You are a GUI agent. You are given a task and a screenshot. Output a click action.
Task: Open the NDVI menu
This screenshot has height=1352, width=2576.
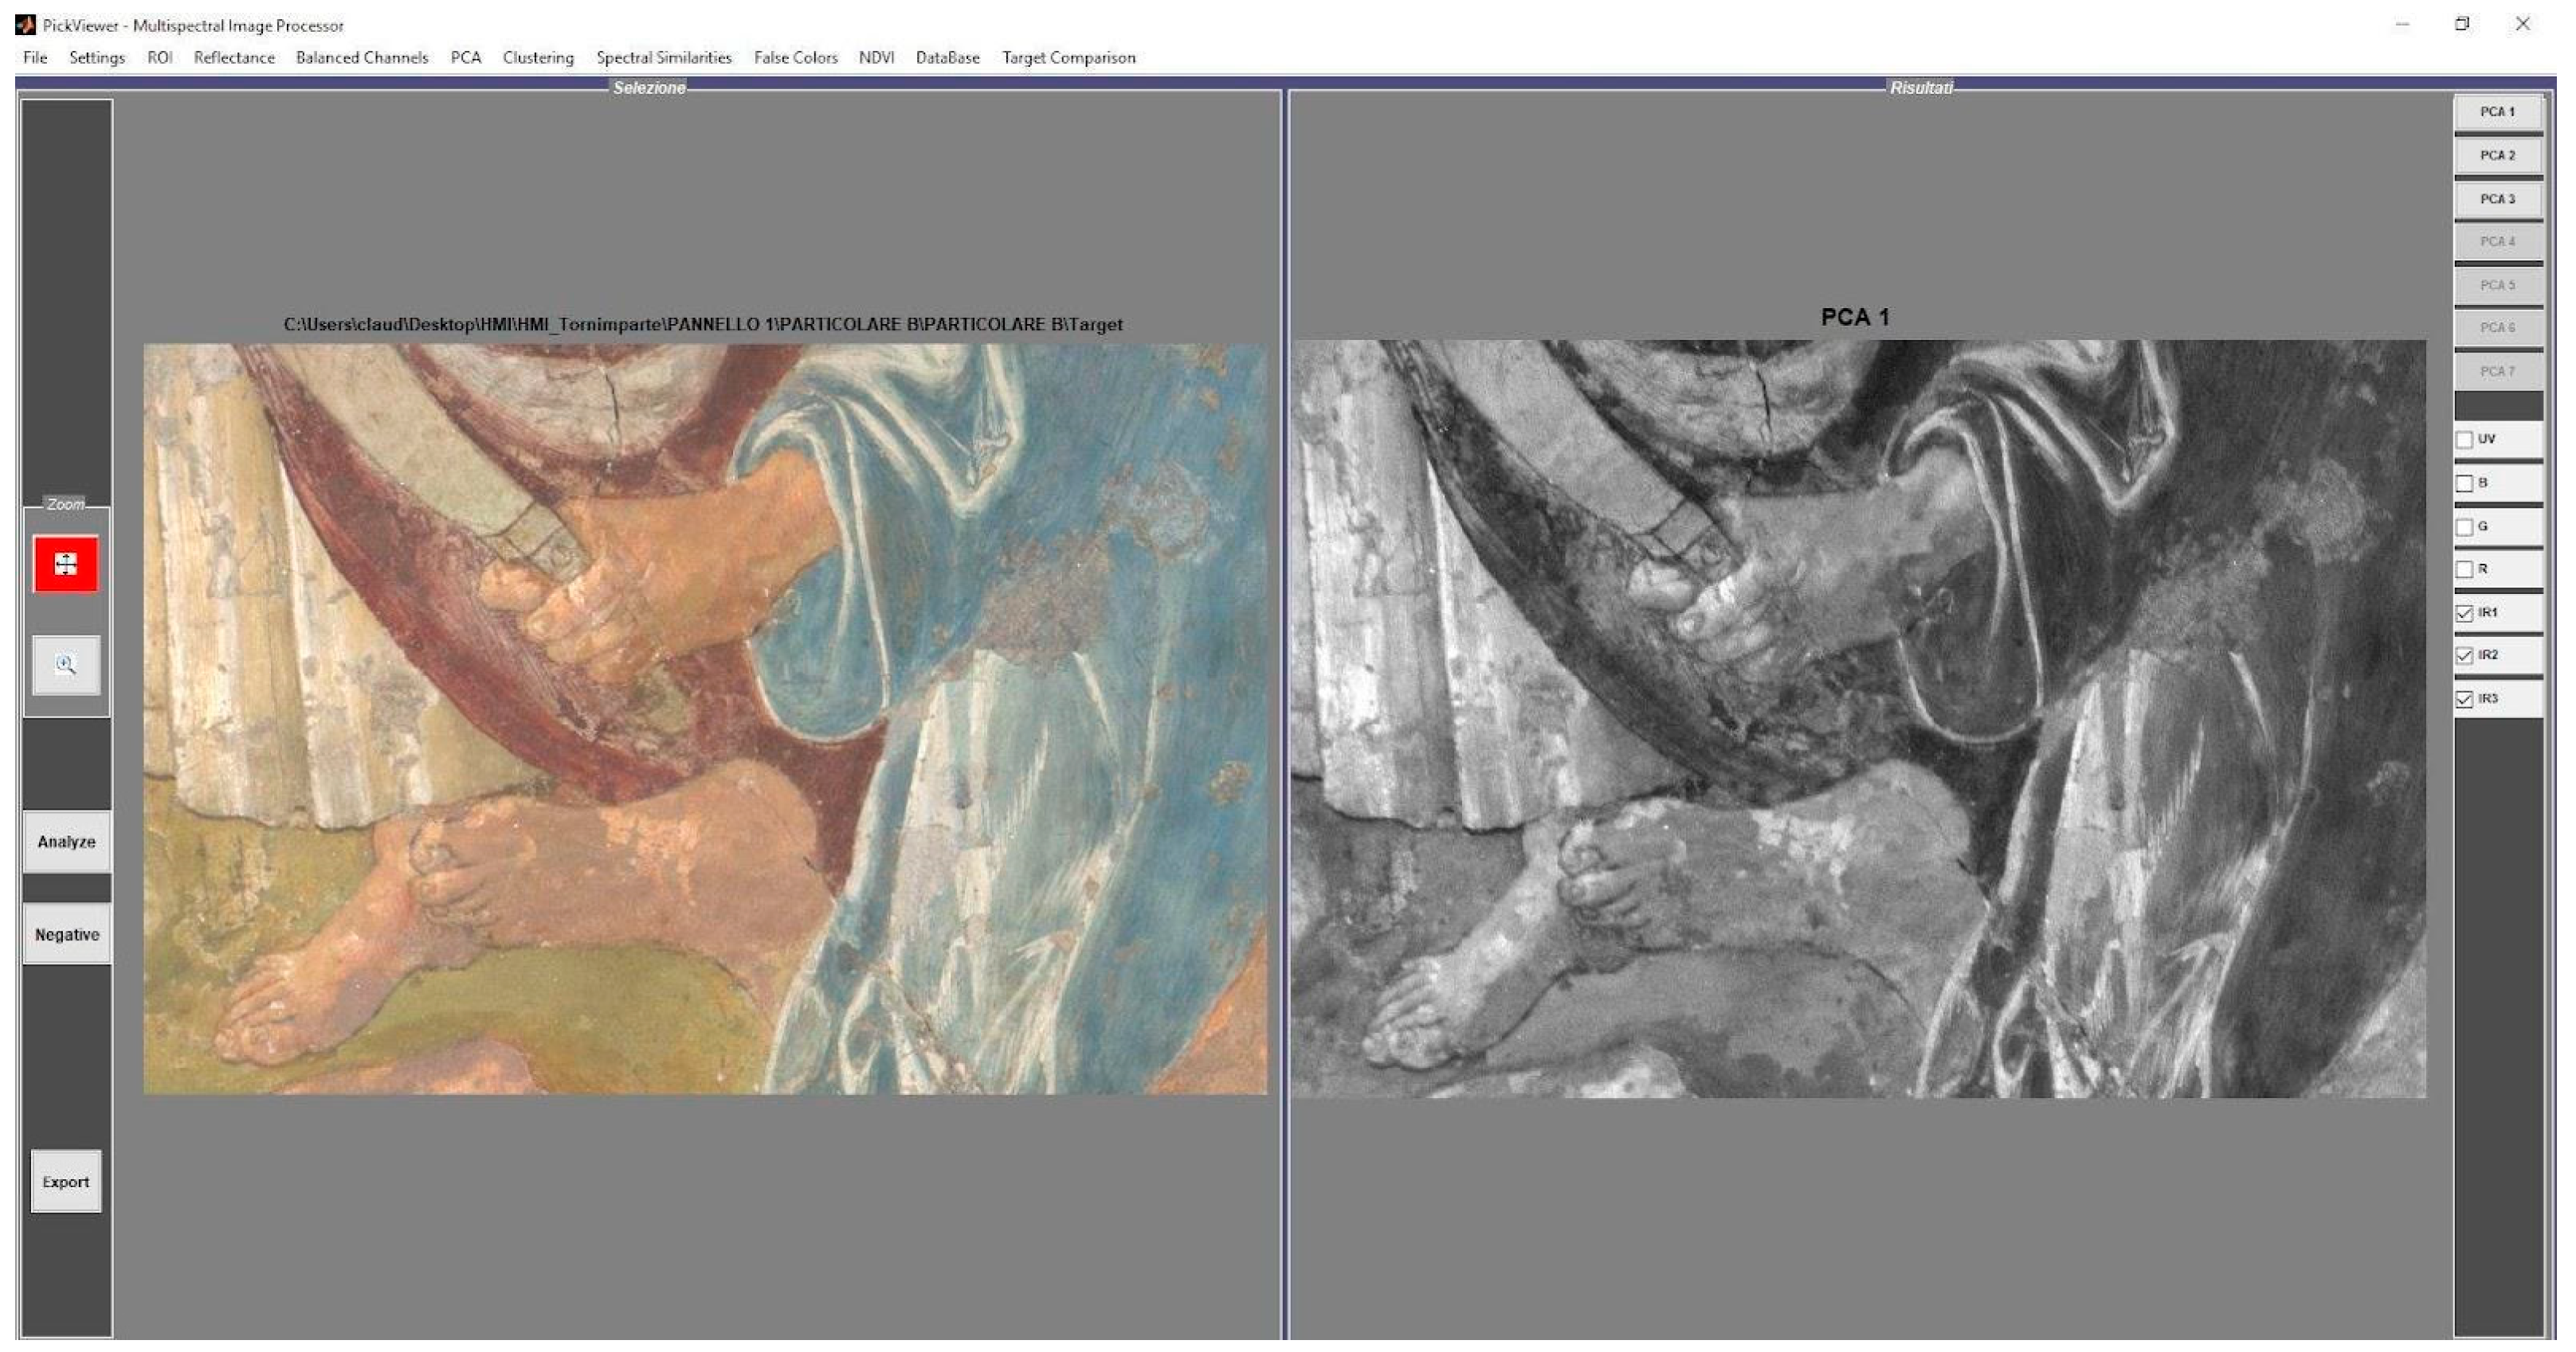tap(876, 58)
